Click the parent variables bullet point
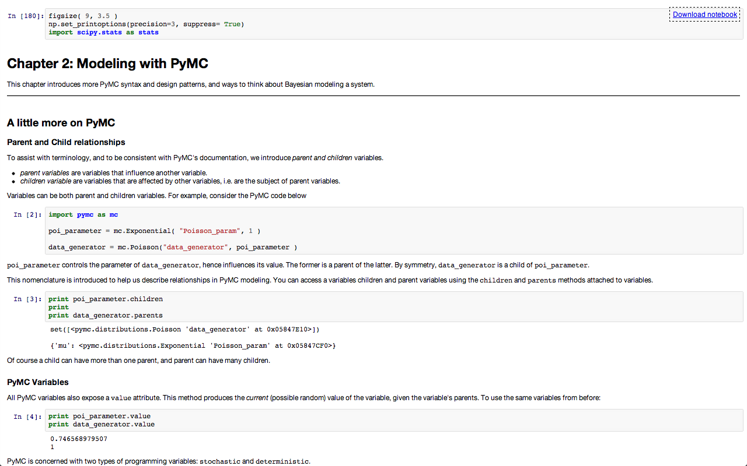The image size is (747, 466). pos(113,173)
